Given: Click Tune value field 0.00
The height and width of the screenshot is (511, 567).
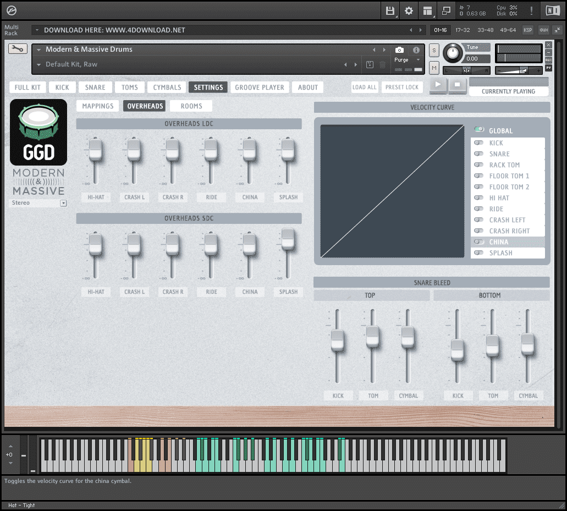Looking at the screenshot, I should click(x=477, y=59).
